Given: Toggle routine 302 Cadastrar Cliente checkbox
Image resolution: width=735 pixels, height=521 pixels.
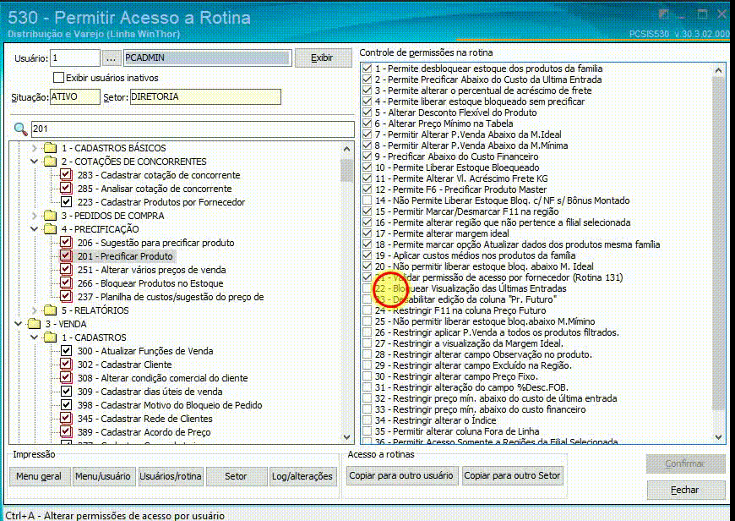Looking at the screenshot, I should pos(66,365).
